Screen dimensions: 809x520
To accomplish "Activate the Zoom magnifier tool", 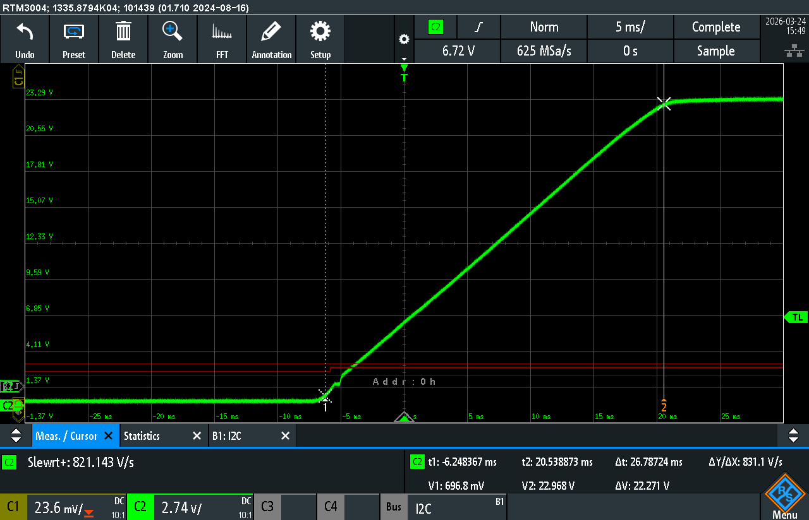I will click(173, 39).
